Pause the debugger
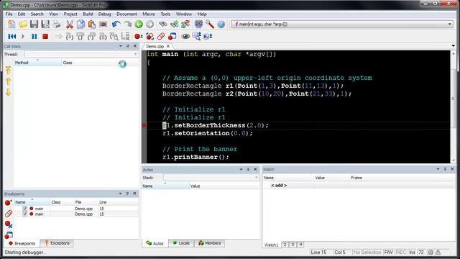Screen dimensions: 460x259 pos(34,37)
